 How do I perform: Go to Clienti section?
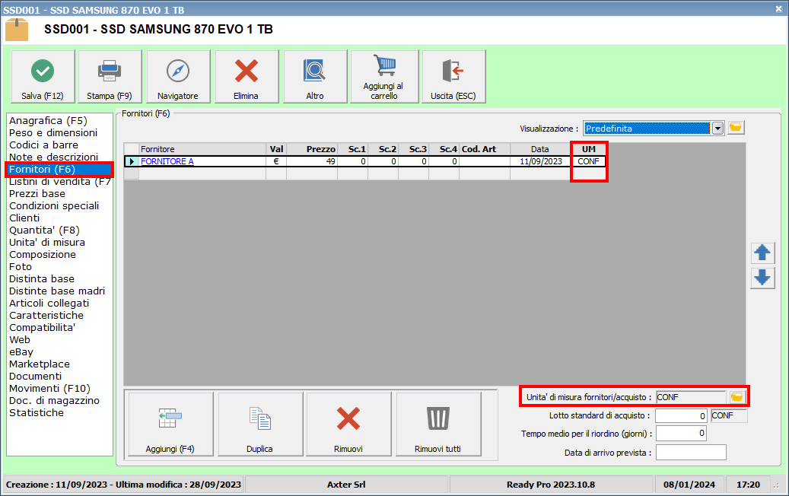(x=24, y=218)
